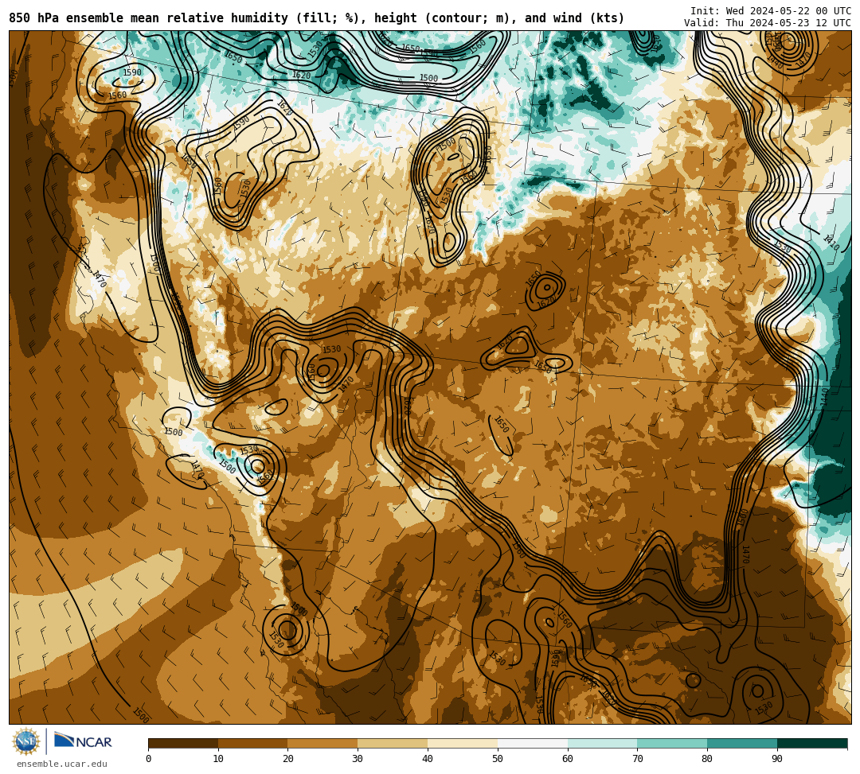
Task: Click the colorbar tick label 20
Action: coord(288,759)
